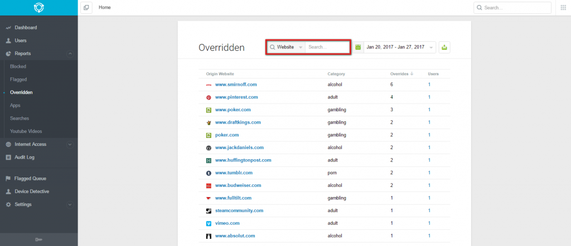Click the Dashboard chart icon
This screenshot has width=571, height=246.
8,28
